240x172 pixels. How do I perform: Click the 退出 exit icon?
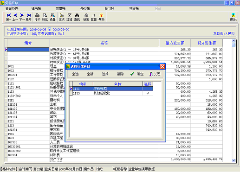tap(233, 17)
